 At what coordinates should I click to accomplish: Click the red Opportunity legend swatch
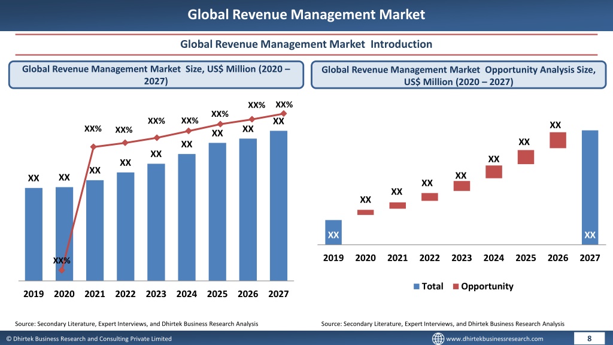pos(456,286)
